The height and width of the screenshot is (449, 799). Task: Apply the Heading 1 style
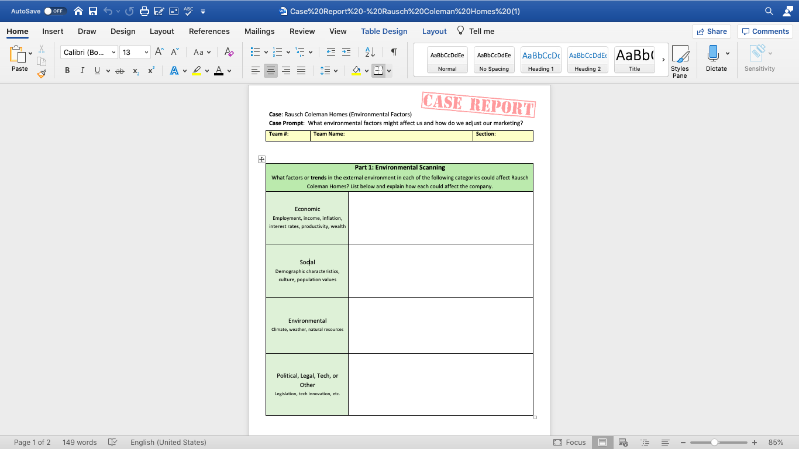[x=541, y=60]
